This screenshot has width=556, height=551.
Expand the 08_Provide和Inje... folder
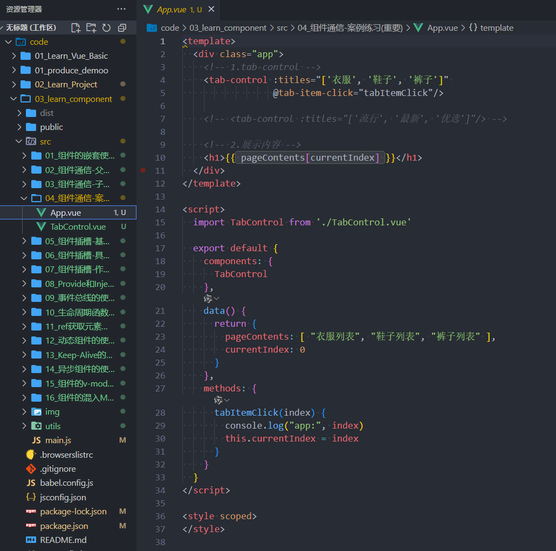[24, 284]
